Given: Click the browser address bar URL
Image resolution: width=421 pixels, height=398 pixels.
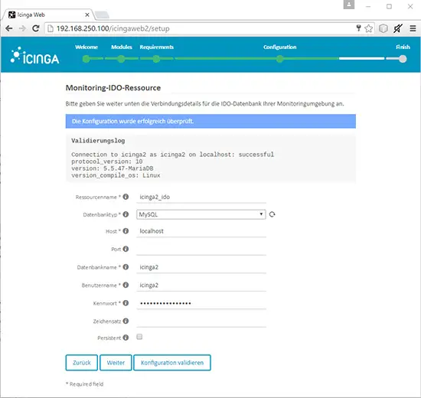Looking at the screenshot, I should pyautogui.click(x=113, y=28).
